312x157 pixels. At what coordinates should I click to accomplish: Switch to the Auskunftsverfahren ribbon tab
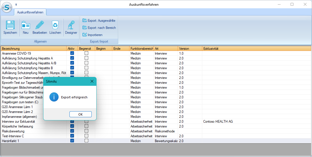point(30,12)
